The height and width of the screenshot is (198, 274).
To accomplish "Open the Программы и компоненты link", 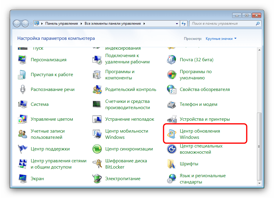I will pos(120,75).
